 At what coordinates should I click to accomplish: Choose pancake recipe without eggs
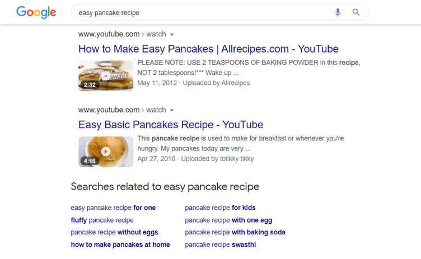[114, 232]
